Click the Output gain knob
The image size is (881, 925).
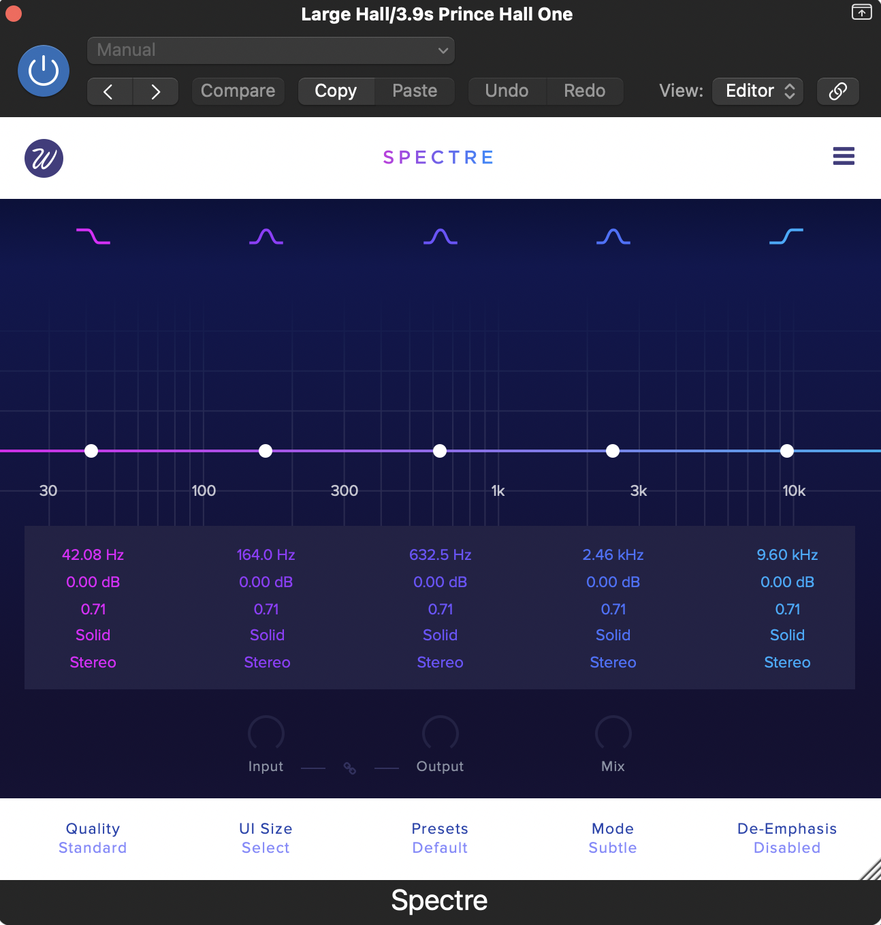pos(441,734)
